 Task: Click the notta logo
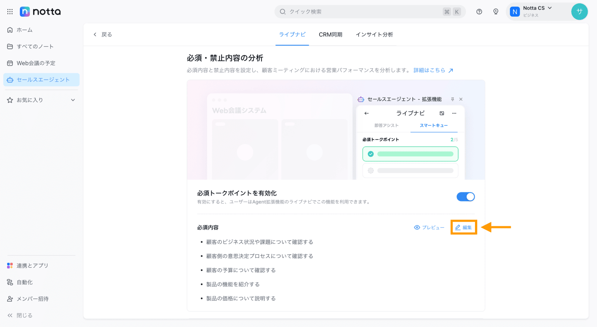[40, 12]
